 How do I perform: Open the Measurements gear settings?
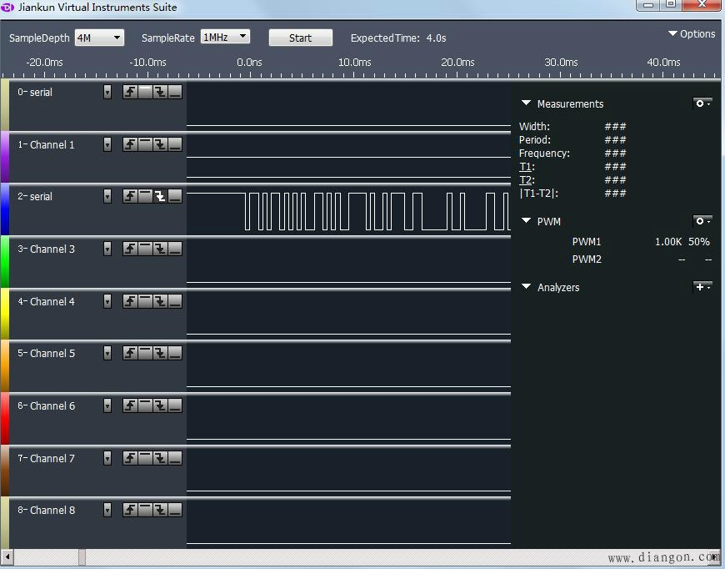click(x=702, y=103)
